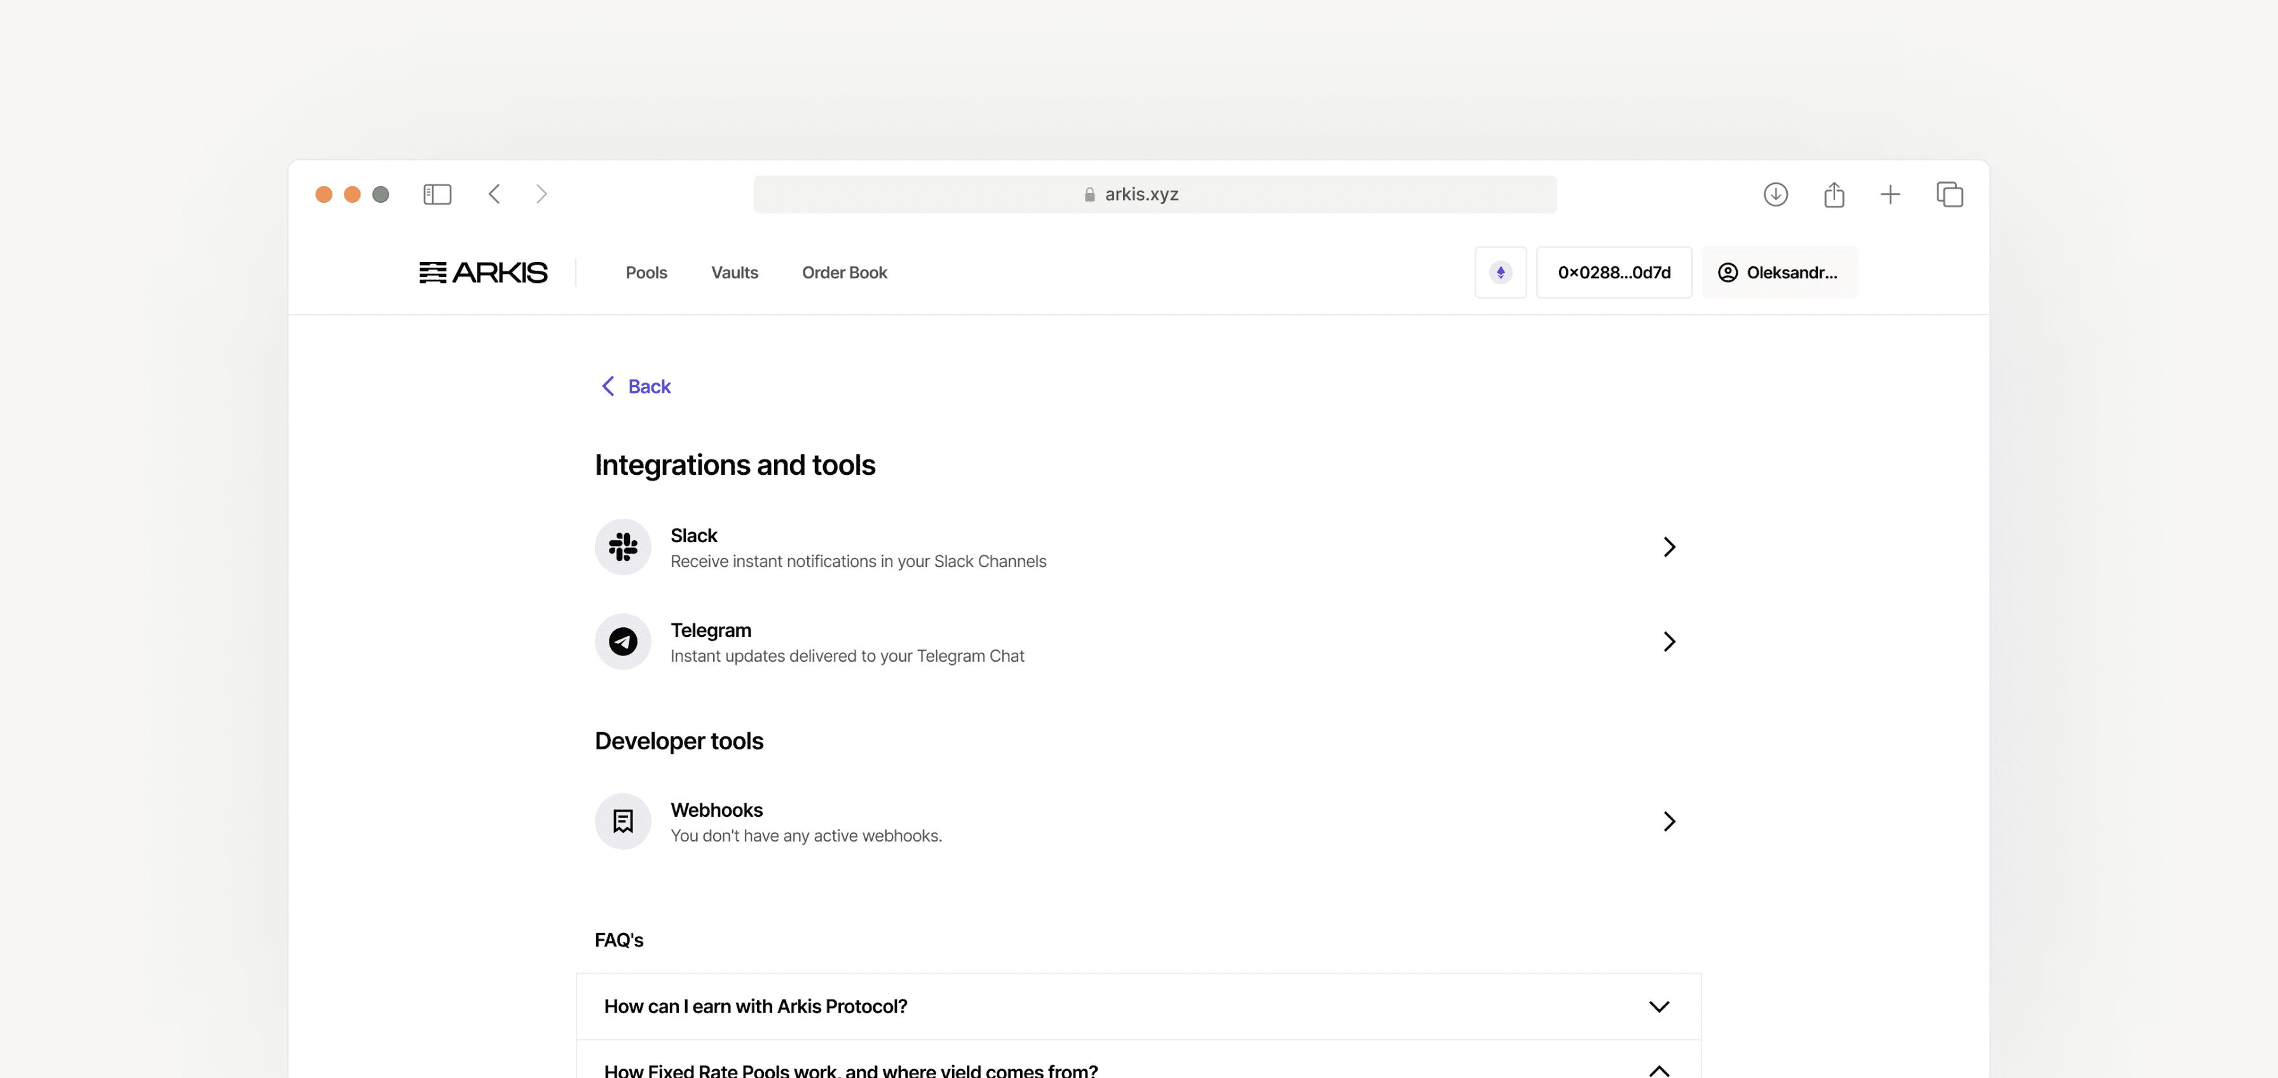Show the browser tab overview
Viewport: 2278px width, 1078px height.
pos(1950,194)
